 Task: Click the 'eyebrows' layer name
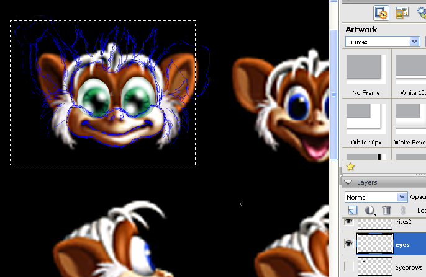coord(409,268)
